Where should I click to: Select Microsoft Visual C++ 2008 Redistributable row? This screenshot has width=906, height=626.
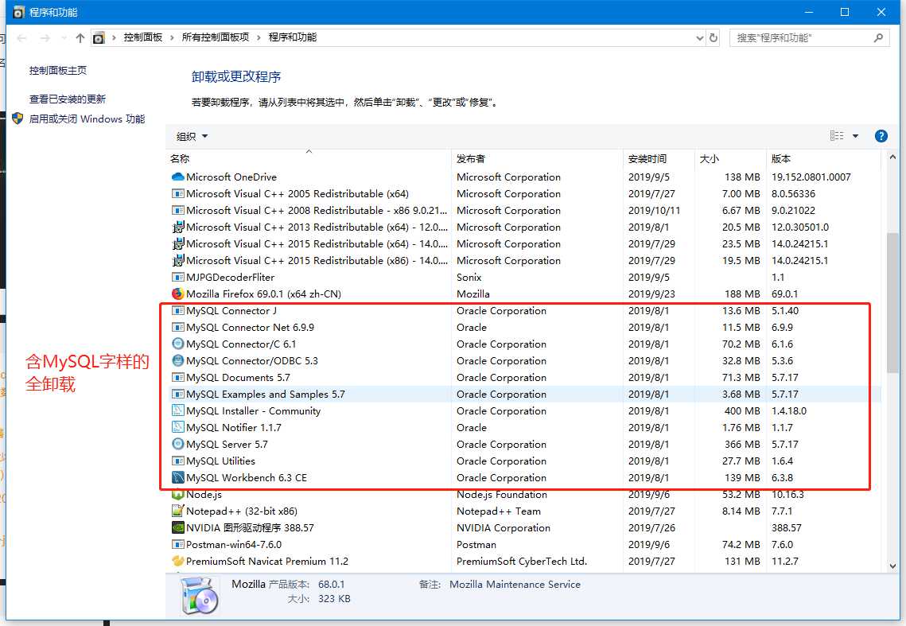[x=525, y=211]
